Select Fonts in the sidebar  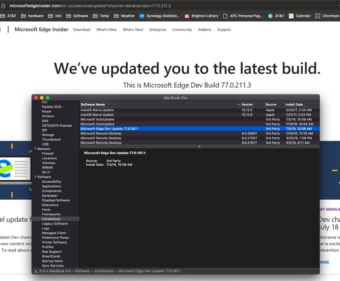pos(46,210)
